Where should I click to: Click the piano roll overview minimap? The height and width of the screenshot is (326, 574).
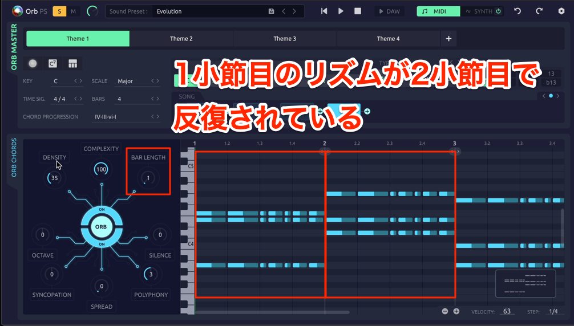(526, 284)
